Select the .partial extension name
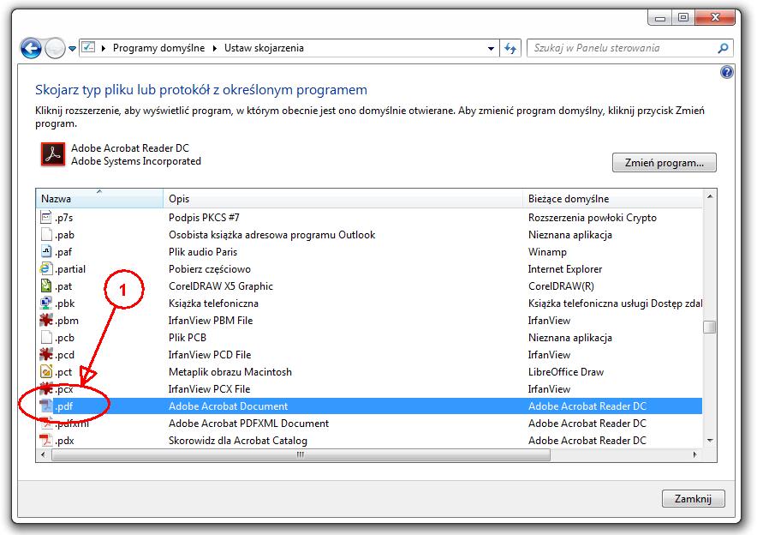 [x=70, y=269]
